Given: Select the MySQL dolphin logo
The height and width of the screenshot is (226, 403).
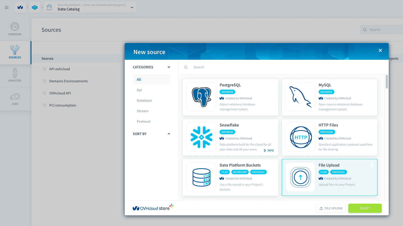Looking at the screenshot, I should (x=300, y=97).
